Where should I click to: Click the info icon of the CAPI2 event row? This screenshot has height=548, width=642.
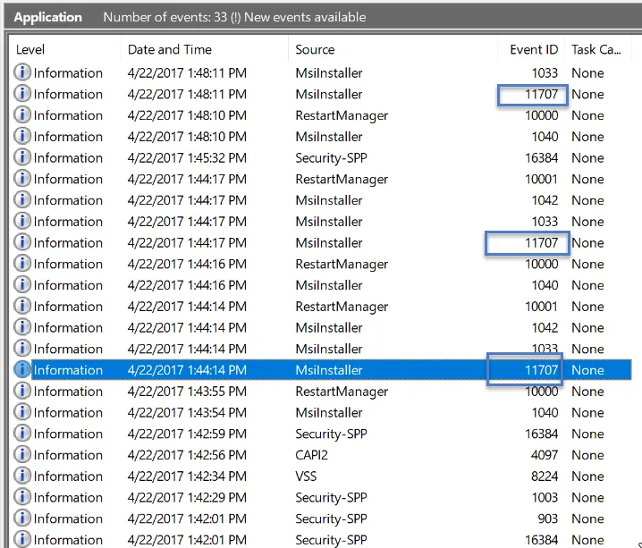[x=22, y=455]
